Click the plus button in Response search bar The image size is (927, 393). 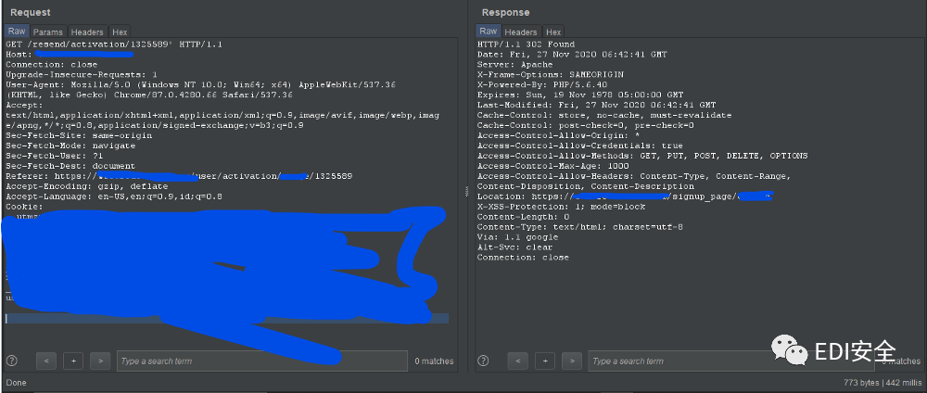[x=545, y=361]
